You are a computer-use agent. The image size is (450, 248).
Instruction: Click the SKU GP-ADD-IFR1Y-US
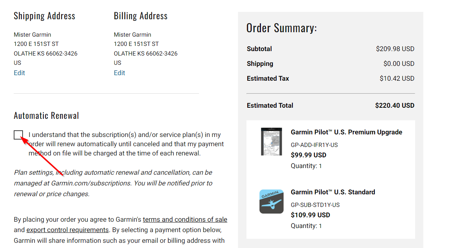tap(314, 145)
